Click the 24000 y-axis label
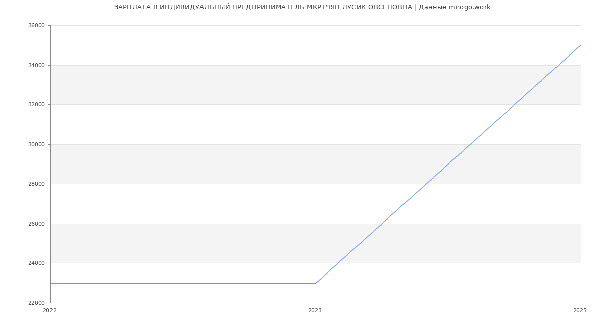This screenshot has height=328, width=606. tap(36, 263)
